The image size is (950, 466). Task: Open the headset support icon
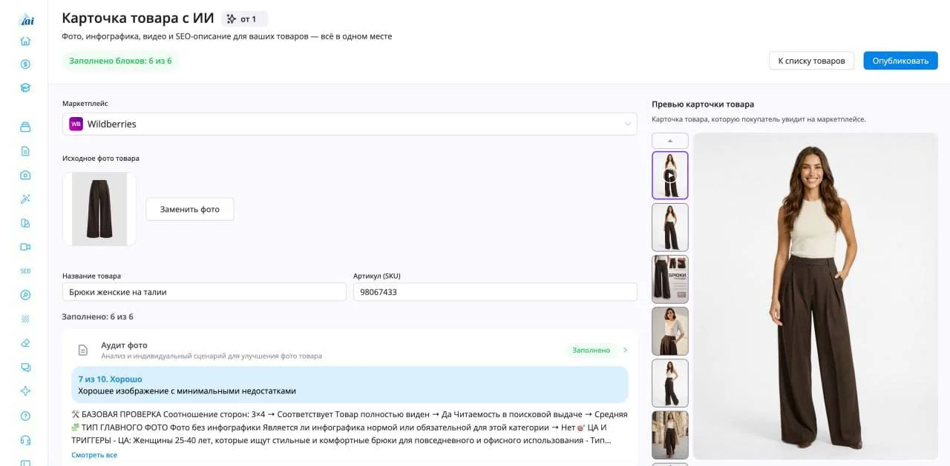pos(25,439)
